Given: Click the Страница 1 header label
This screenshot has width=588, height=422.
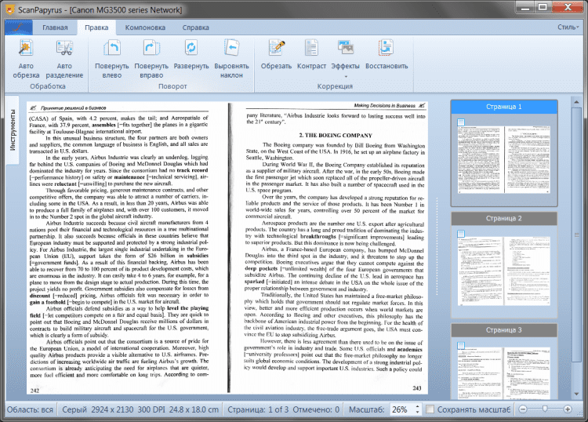Looking at the screenshot, I should click(504, 107).
